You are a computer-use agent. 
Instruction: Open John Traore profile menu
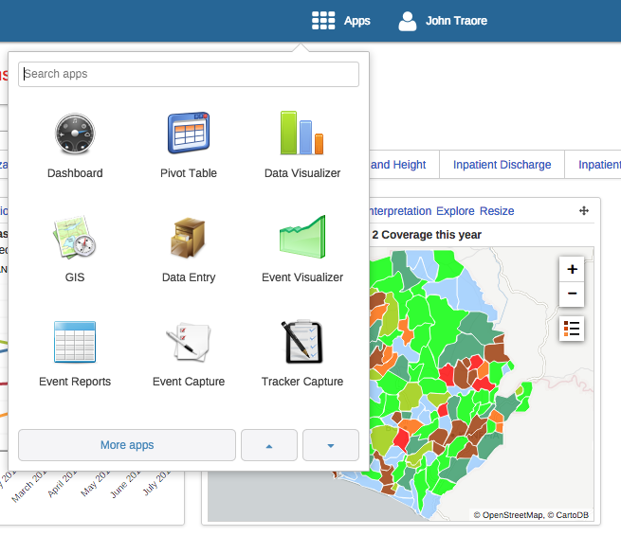(x=443, y=21)
